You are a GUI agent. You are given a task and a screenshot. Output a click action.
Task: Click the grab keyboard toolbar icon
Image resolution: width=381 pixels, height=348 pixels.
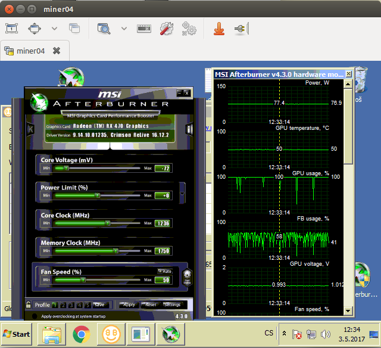coord(144,28)
